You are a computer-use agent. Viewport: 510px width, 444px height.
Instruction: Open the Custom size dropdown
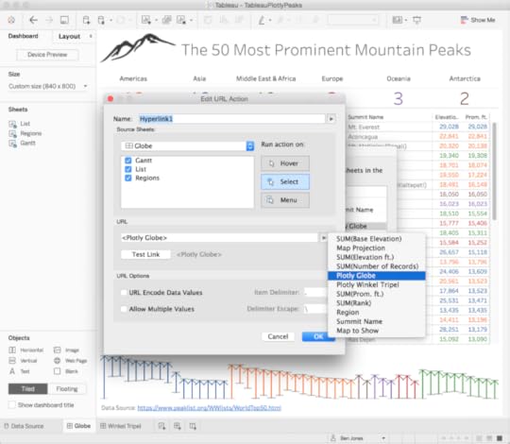point(48,86)
